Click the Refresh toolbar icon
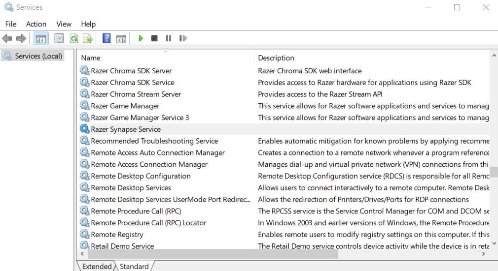Image resolution: width=498 pixels, height=271 pixels. (73, 38)
